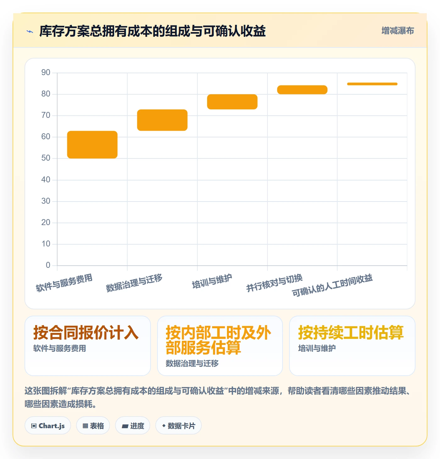Open the 按持续工时估算 data card
The width and height of the screenshot is (440, 459).
point(352,346)
